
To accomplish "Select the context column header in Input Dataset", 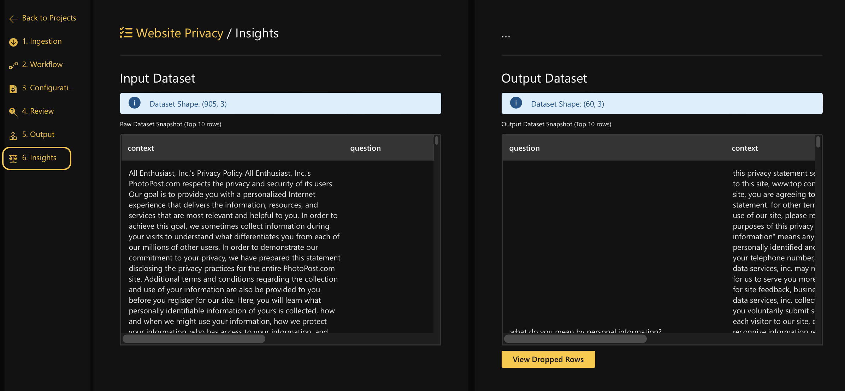I will pos(141,148).
